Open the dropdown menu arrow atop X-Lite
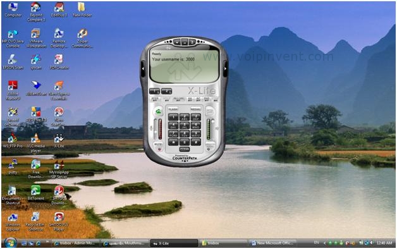397x249 pixels. [x=177, y=42]
